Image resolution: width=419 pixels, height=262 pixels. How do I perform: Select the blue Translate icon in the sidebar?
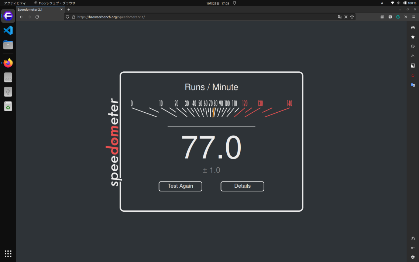(x=413, y=85)
